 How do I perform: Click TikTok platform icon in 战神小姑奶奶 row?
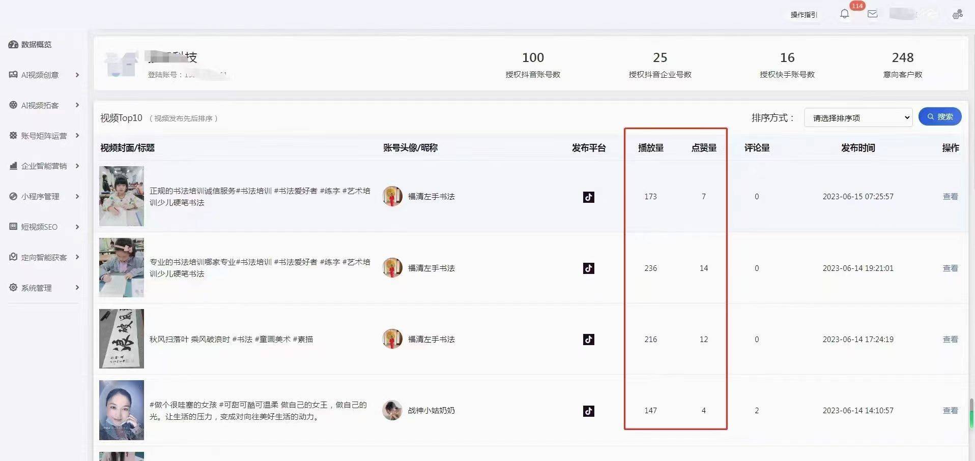589,411
